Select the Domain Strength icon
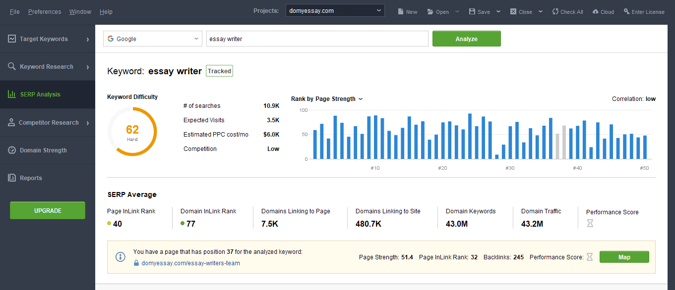675x290 pixels. click(11, 150)
